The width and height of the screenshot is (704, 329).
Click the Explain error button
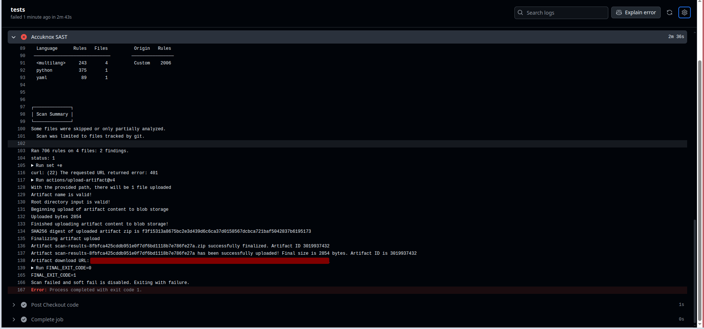coord(636,12)
